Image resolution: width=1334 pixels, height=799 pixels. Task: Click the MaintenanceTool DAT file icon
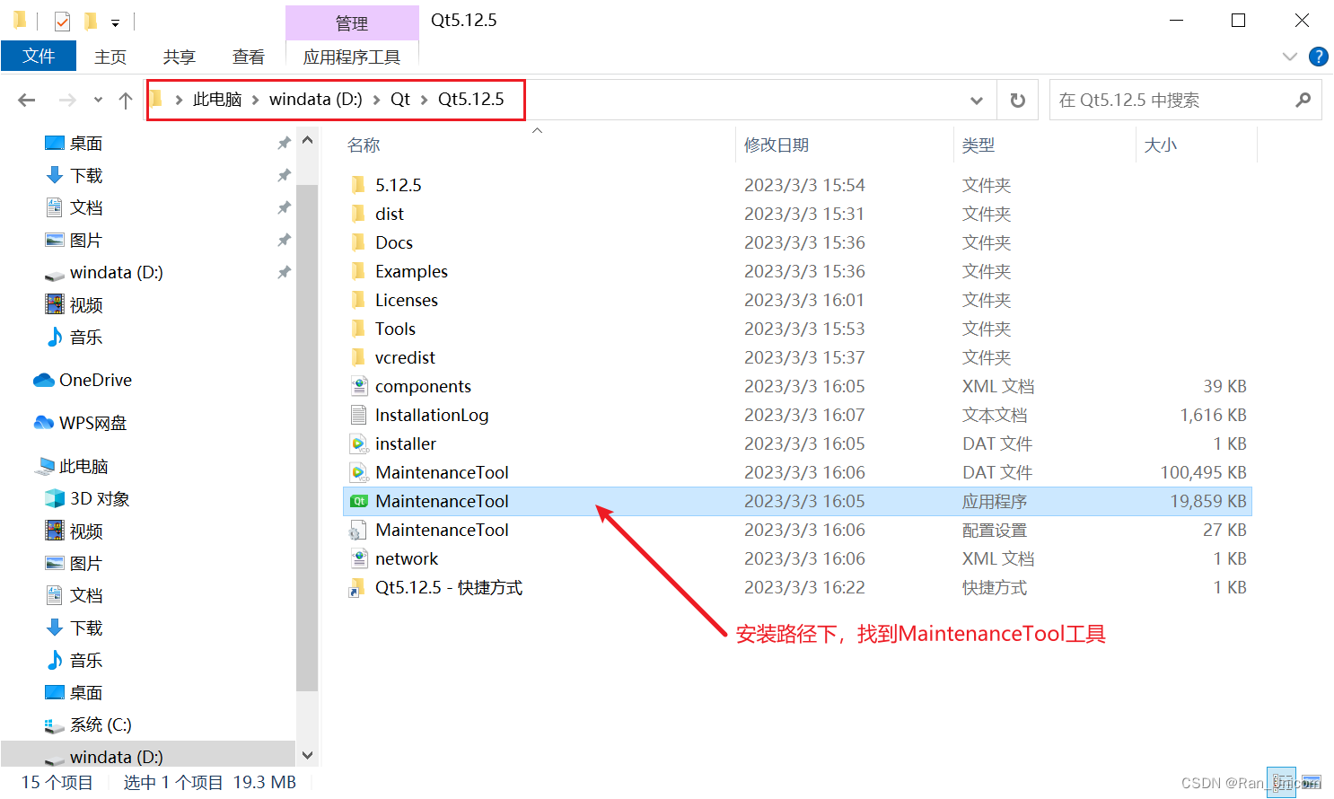tap(359, 472)
